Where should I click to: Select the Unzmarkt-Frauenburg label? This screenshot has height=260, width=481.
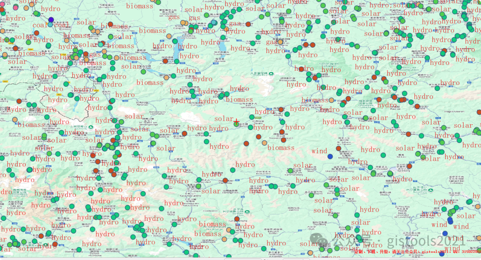point(339,169)
